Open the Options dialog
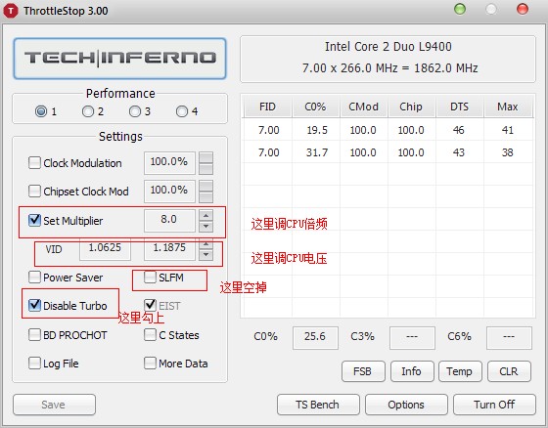The height and width of the screenshot is (428, 548). [x=406, y=405]
